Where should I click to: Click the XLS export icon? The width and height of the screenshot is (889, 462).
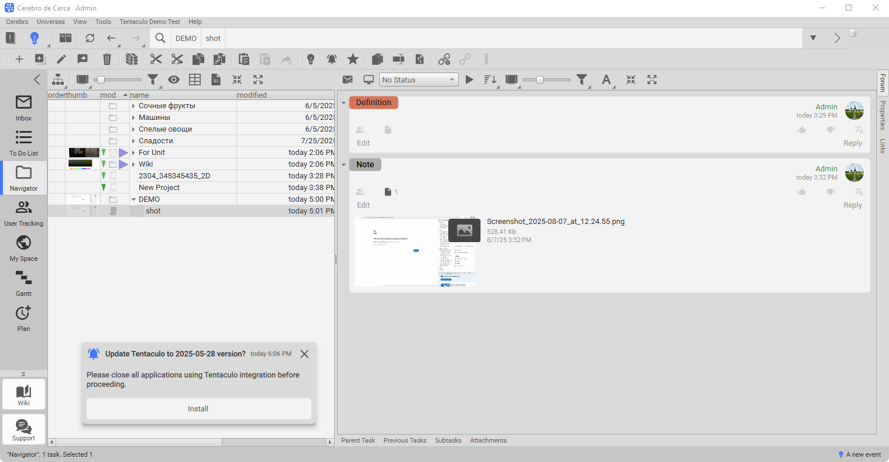pos(216,80)
